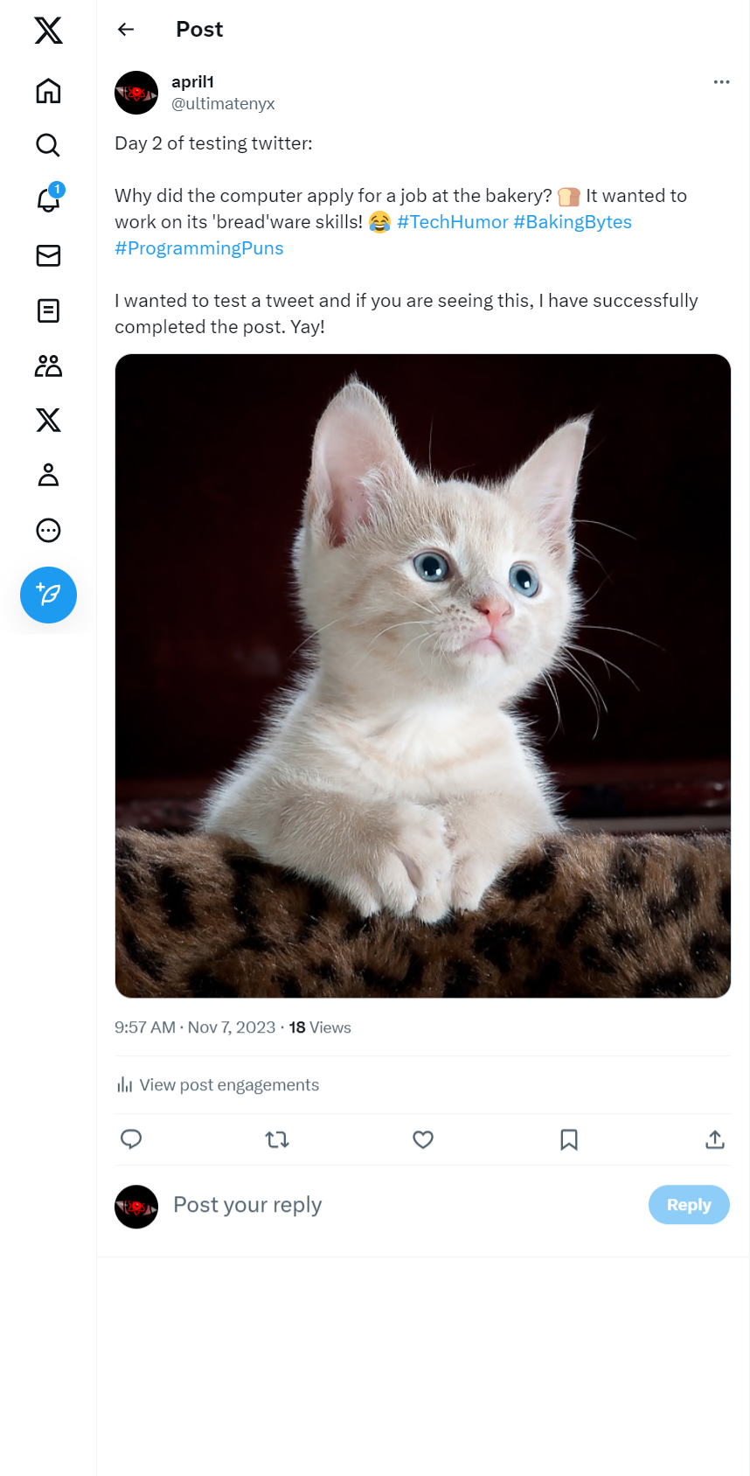Check your unread Notifications
The image size is (750, 1476).
pos(48,200)
